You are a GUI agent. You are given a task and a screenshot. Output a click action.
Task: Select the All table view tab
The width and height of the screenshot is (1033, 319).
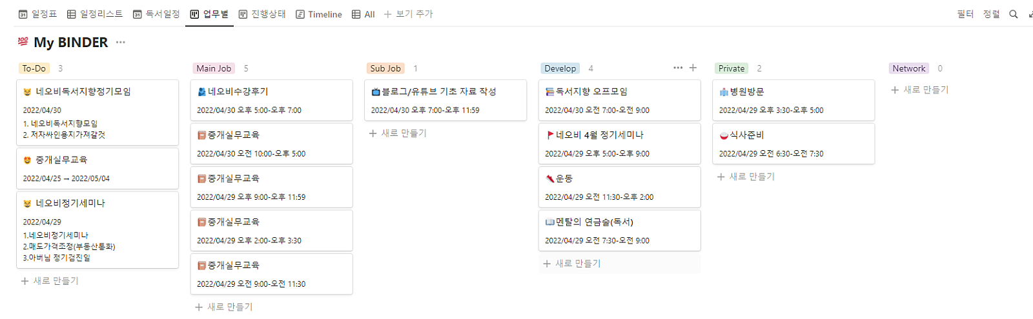pyautogui.click(x=363, y=14)
